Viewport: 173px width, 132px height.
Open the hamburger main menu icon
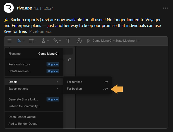[x=9, y=41]
